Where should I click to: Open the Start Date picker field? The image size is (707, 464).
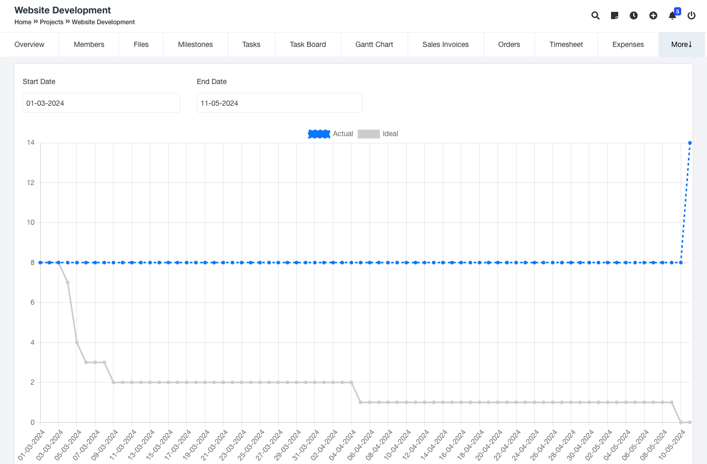(x=101, y=103)
